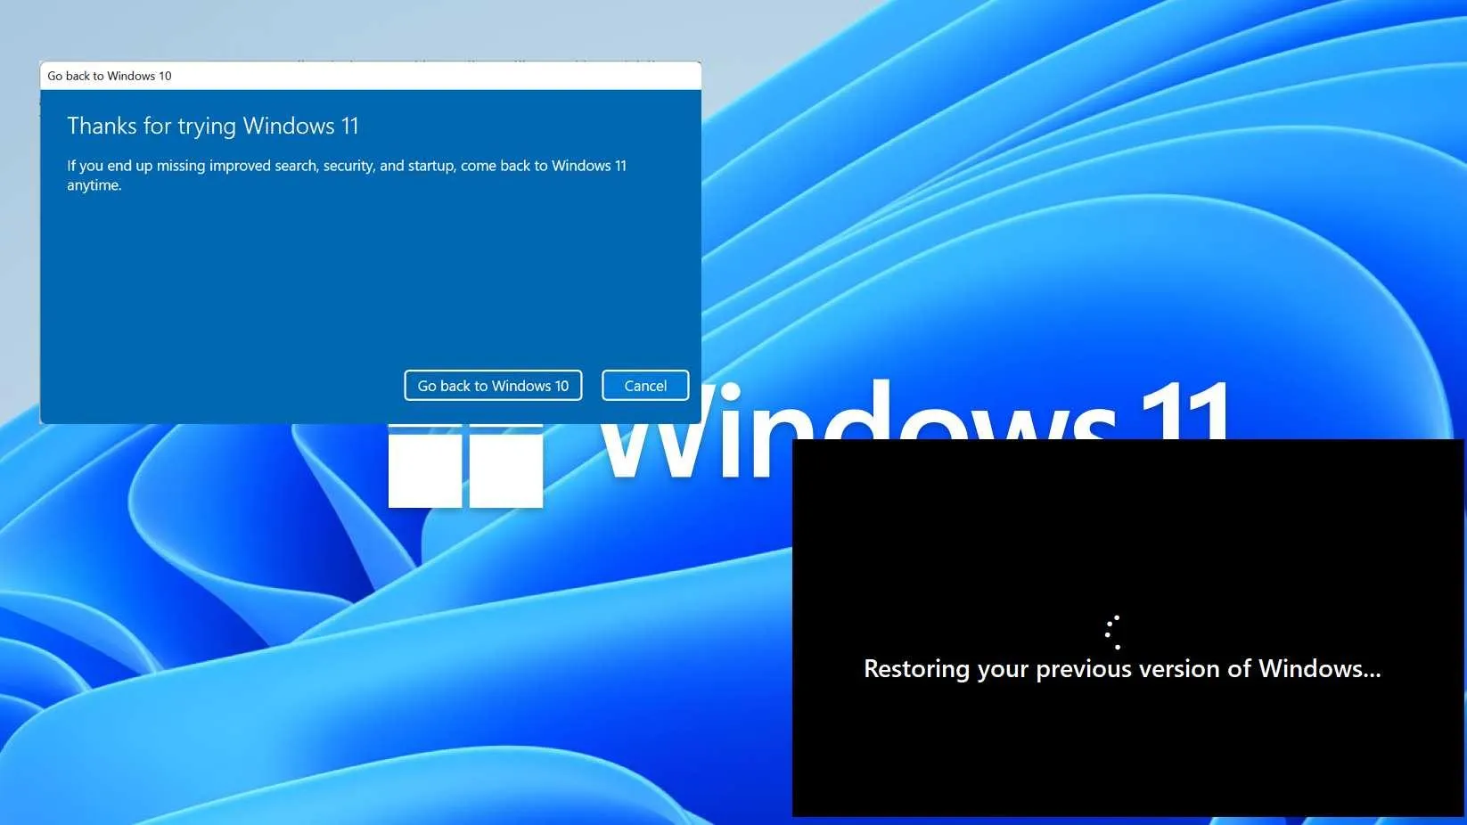Click the improved search description text
Viewport: 1467px width, 825px height.
347,175
